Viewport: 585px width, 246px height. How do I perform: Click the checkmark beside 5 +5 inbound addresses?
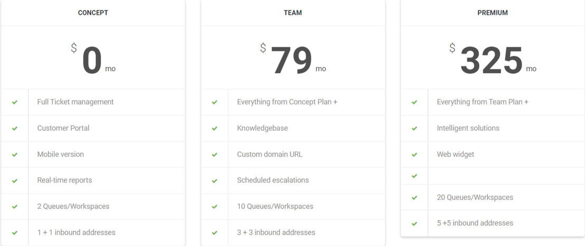pyautogui.click(x=414, y=224)
